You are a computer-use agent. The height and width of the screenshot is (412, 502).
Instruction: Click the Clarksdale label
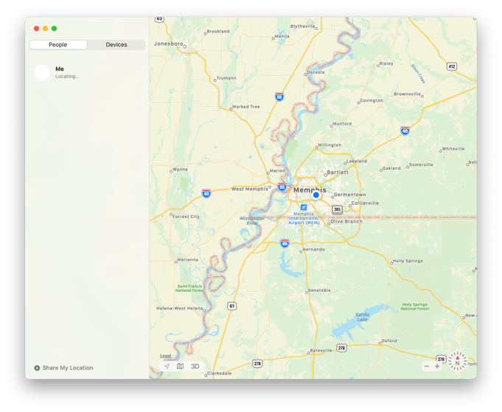(x=220, y=373)
